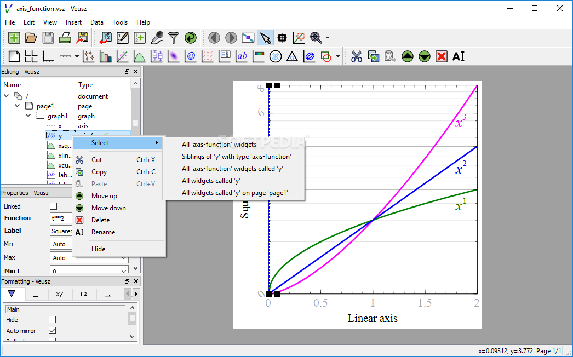
Task: Add an xy scatter plot widget
Action: (x=88, y=56)
